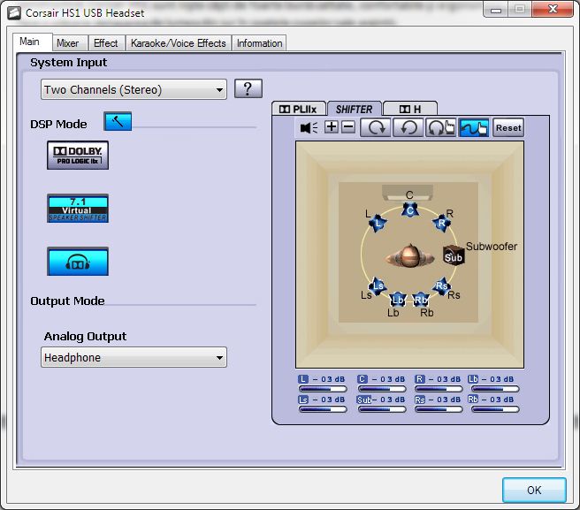Image resolution: width=580 pixels, height=510 pixels.
Task: Open the System Input channels dropdown
Action: pyautogui.click(x=134, y=89)
